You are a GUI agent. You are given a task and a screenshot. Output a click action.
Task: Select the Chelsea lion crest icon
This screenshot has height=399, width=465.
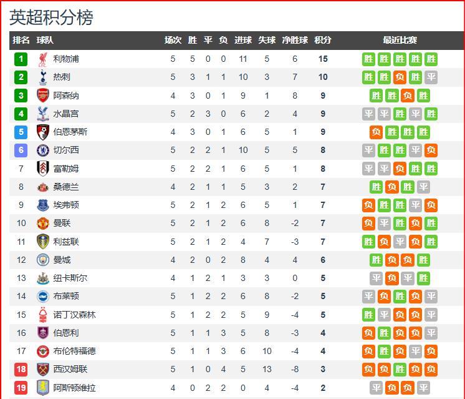point(43,150)
